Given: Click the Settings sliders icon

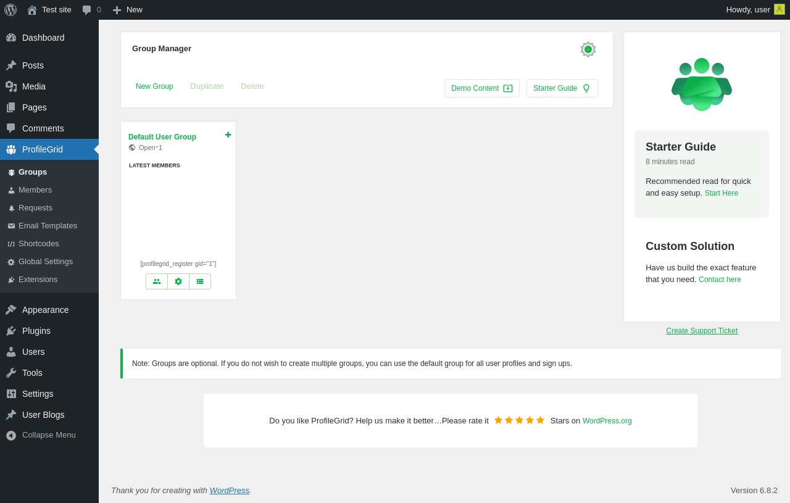Looking at the screenshot, I should [x=11, y=394].
